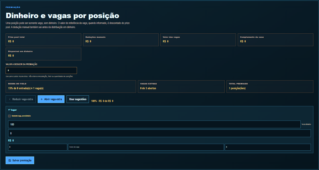Select the Valor das vagas card
The width and height of the screenshot is (319, 170).
click(x=198, y=40)
